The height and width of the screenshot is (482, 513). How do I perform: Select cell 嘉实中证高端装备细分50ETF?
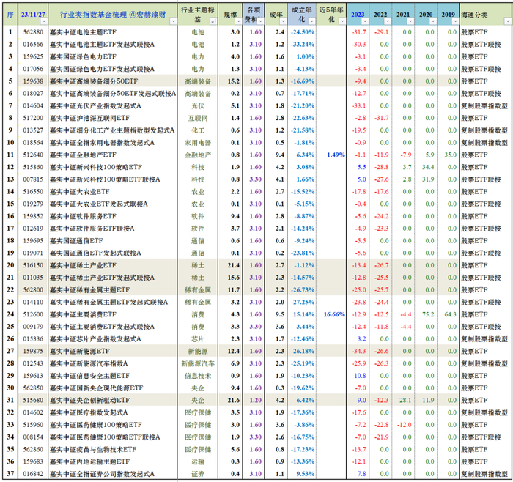click(x=94, y=81)
